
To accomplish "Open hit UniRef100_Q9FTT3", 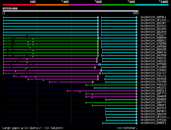I will [153, 94].
